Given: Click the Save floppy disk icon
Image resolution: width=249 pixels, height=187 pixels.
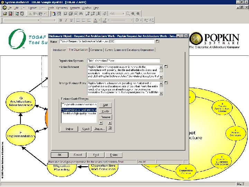Looking at the screenshot, I should pos(65,14).
